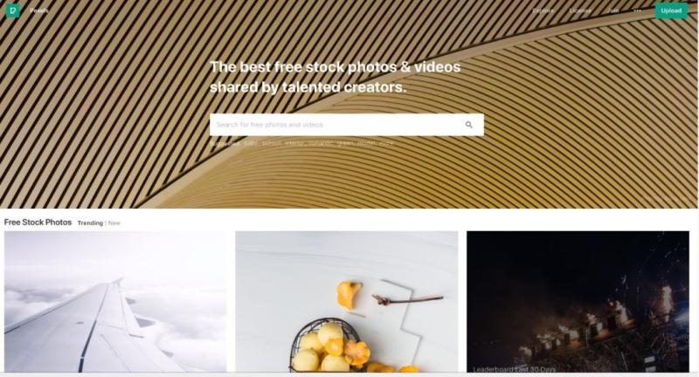The image size is (699, 377).
Task: Select the suggested tag 'school'
Action: tap(271, 143)
